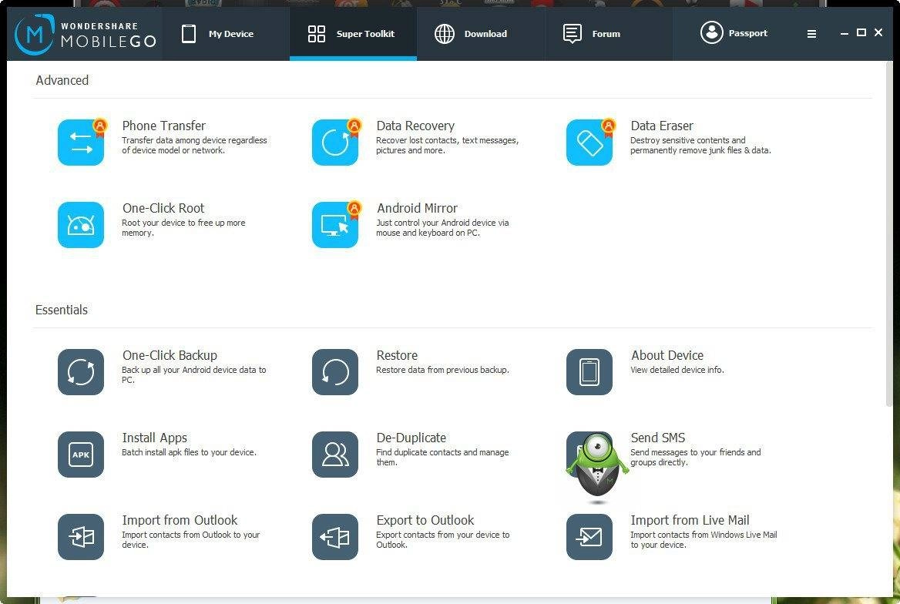Open the Passport account menu
The image size is (900, 604).
click(x=734, y=32)
